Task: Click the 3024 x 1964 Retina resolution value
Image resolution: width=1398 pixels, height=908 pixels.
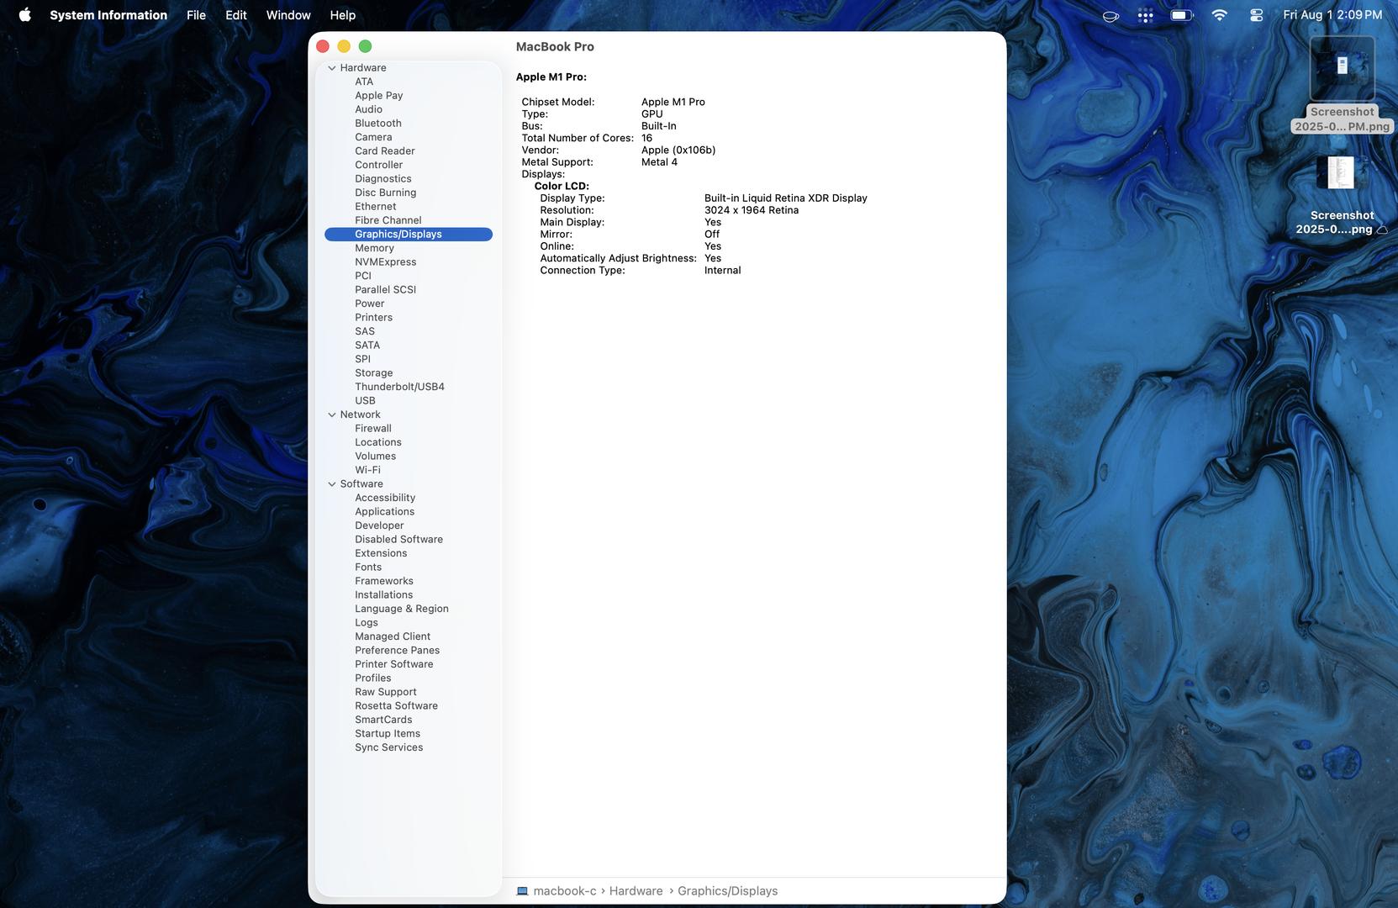Action: pos(752,210)
